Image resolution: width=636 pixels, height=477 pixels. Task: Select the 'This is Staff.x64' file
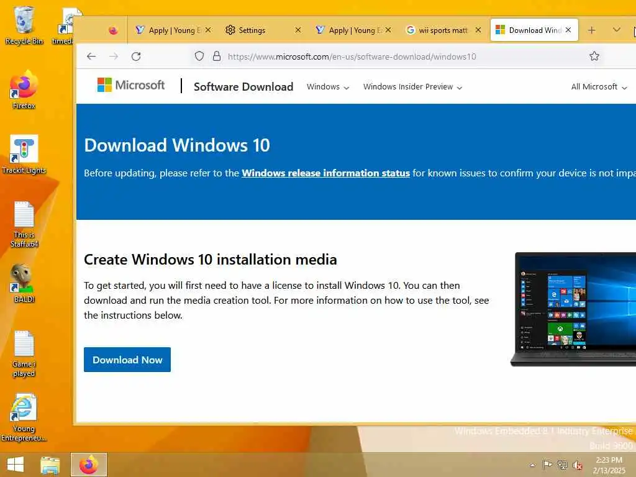pyautogui.click(x=24, y=224)
